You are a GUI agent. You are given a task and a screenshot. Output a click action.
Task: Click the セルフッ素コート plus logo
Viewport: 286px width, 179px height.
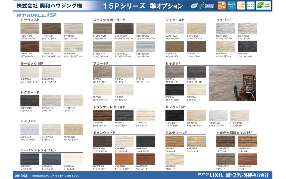point(202,6)
